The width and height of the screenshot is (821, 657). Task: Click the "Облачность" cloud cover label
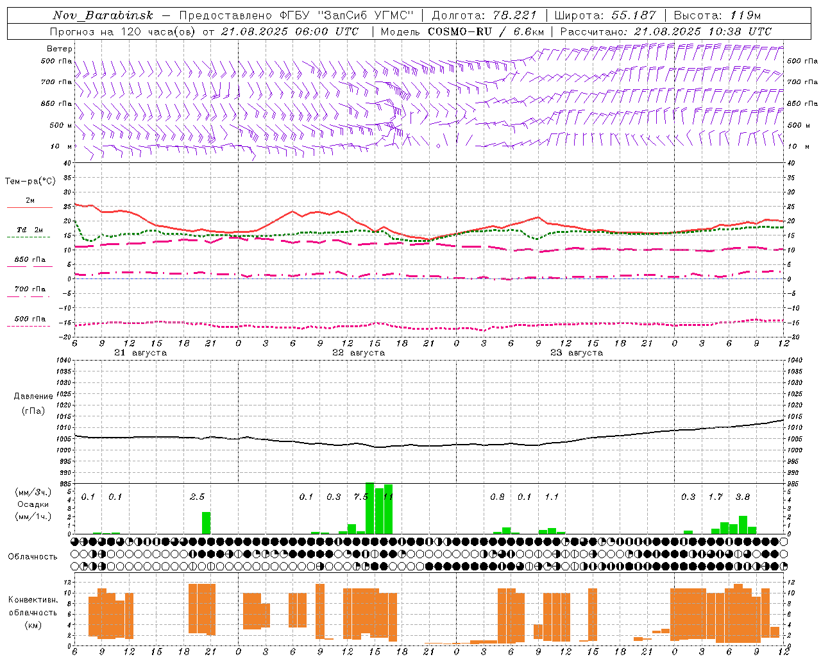click(x=33, y=556)
